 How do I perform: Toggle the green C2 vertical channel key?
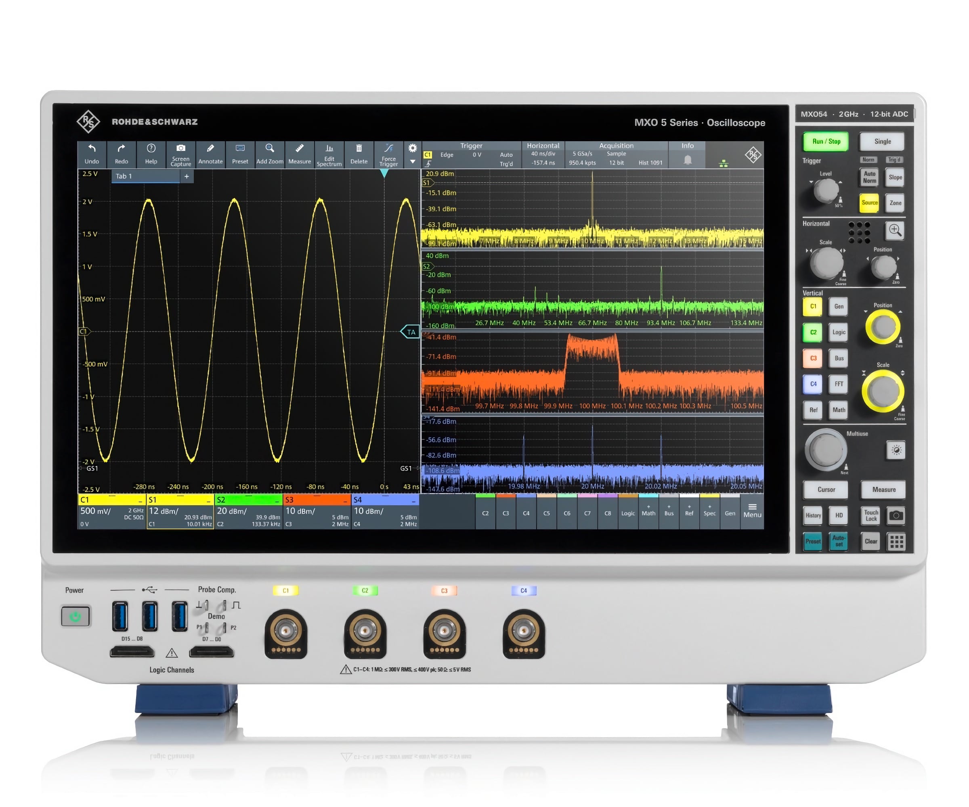pyautogui.click(x=813, y=332)
